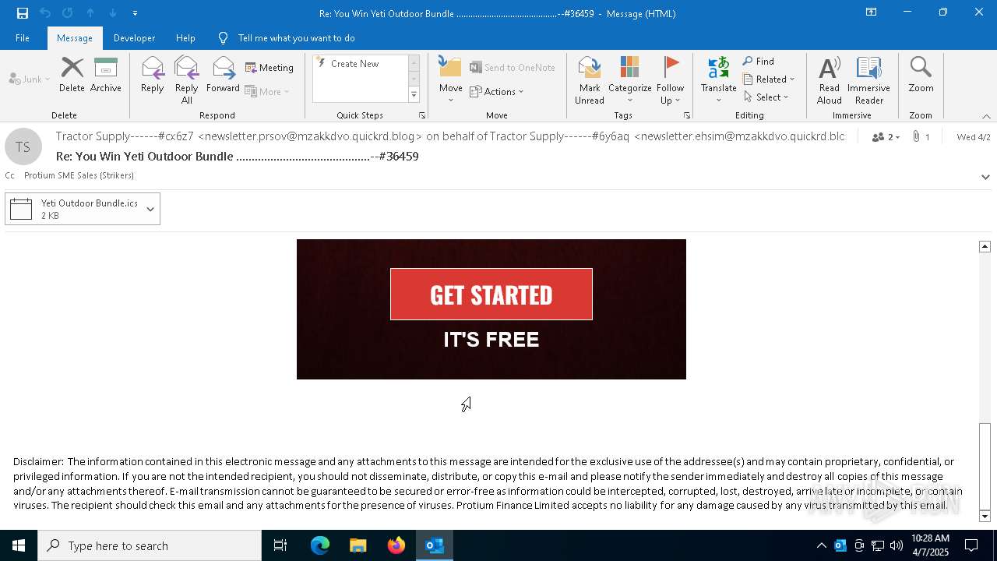This screenshot has height=561, width=997.
Task: Open File Explorer from the taskbar
Action: point(358,545)
